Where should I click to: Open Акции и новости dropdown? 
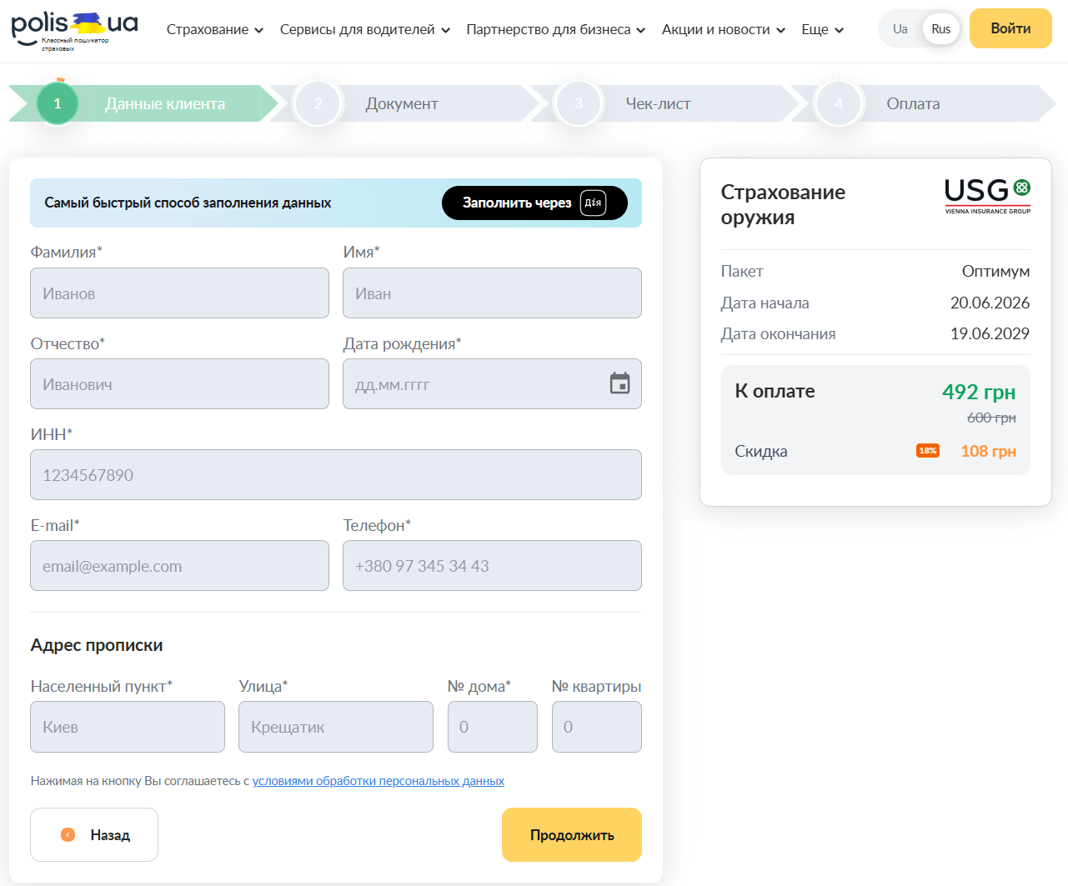724,29
